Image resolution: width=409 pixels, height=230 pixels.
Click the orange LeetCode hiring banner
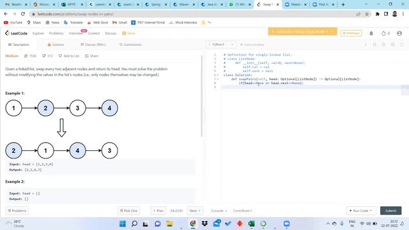click(x=302, y=32)
